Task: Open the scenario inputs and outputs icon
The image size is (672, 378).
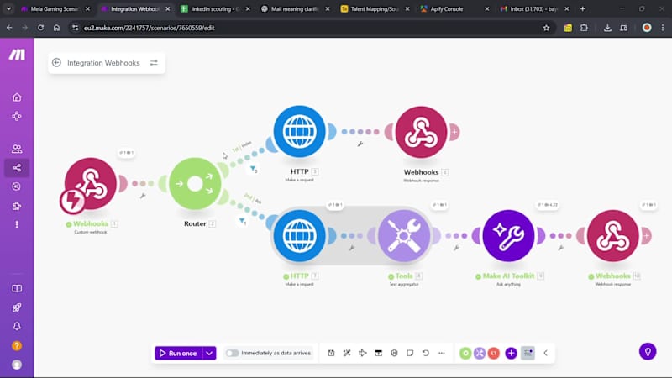Action: click(379, 353)
